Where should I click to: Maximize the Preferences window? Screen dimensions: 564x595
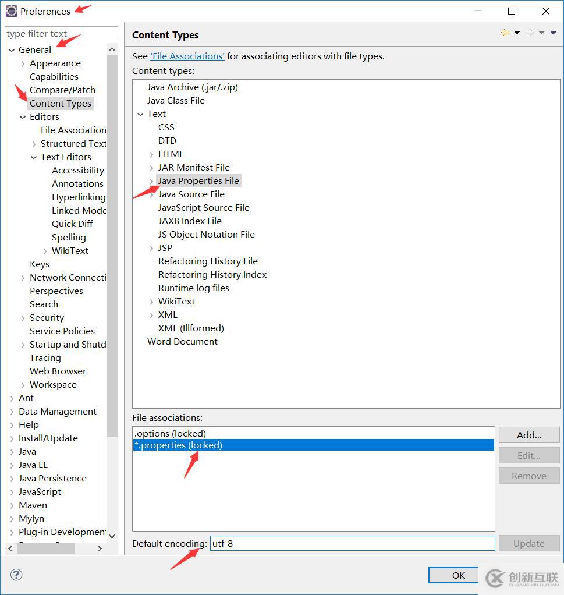coord(511,11)
